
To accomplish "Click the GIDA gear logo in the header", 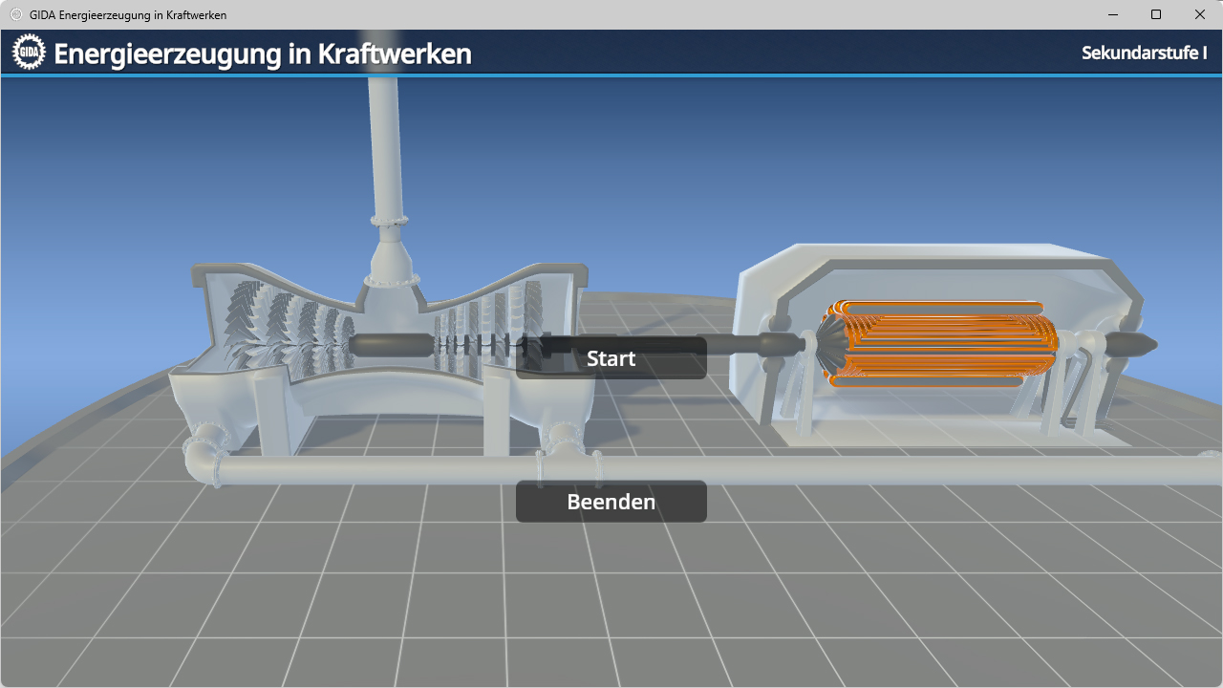I will [x=29, y=52].
